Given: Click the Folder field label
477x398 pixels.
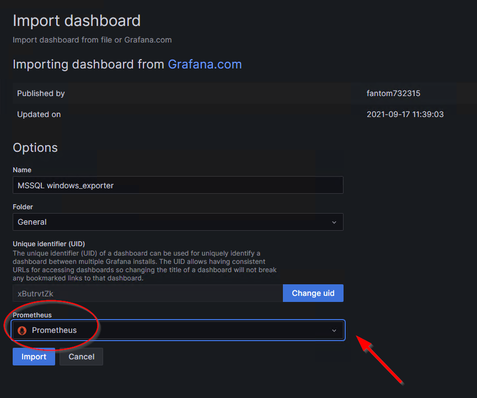Looking at the screenshot, I should point(23,207).
